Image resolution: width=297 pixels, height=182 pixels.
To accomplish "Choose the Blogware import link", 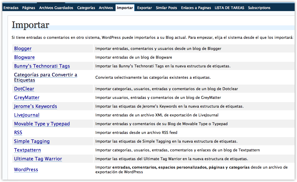I will click(24, 57).
